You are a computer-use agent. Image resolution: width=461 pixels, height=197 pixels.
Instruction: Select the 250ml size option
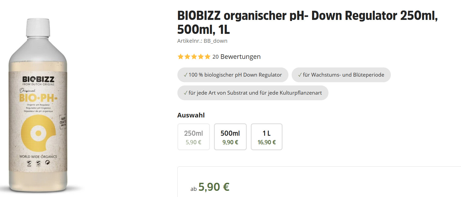click(194, 137)
